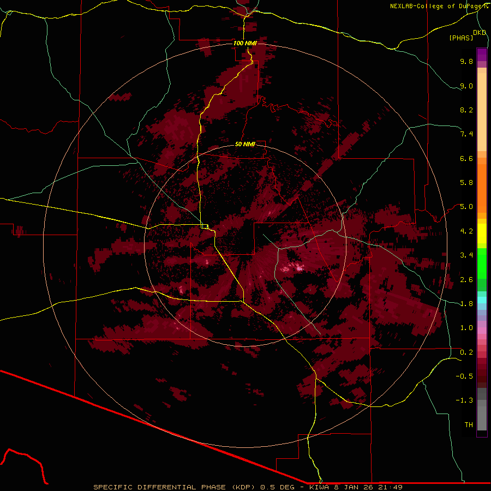Click the 5.0 value on color scale

(x=466, y=207)
